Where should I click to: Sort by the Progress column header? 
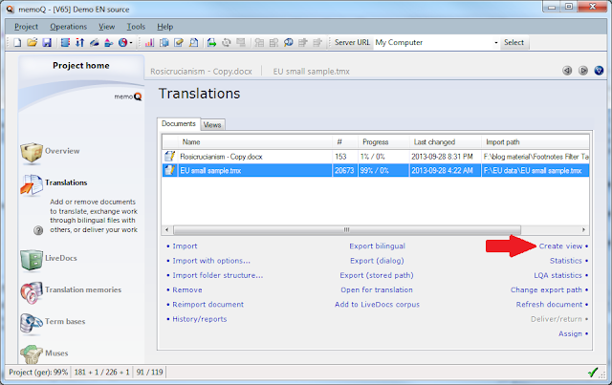click(x=382, y=142)
